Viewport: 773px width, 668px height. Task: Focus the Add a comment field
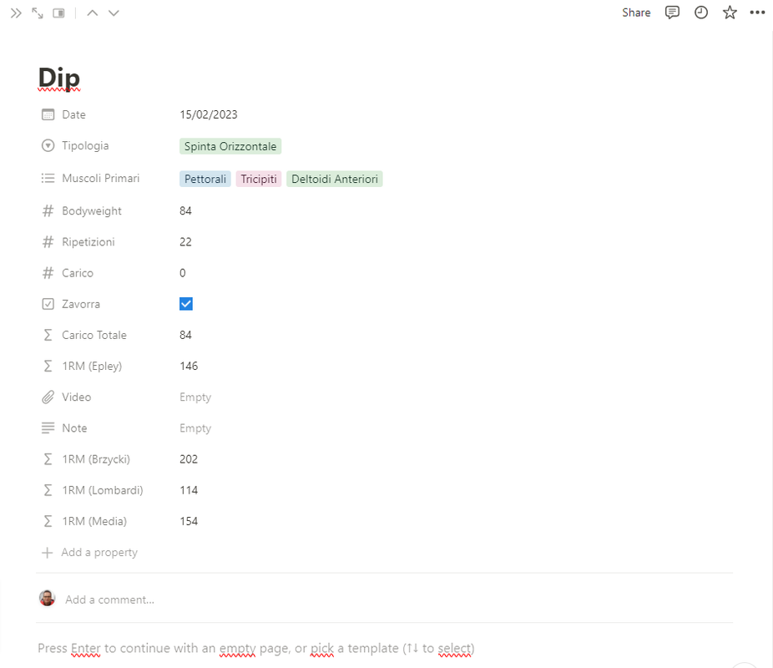[109, 600]
